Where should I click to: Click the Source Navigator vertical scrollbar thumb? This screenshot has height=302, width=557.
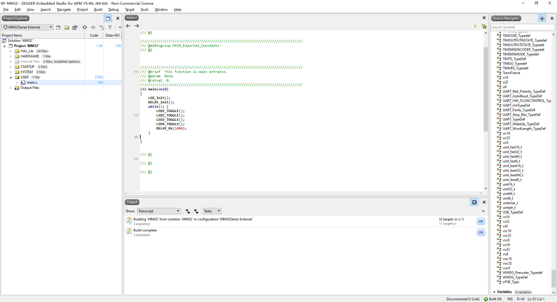[553, 279]
